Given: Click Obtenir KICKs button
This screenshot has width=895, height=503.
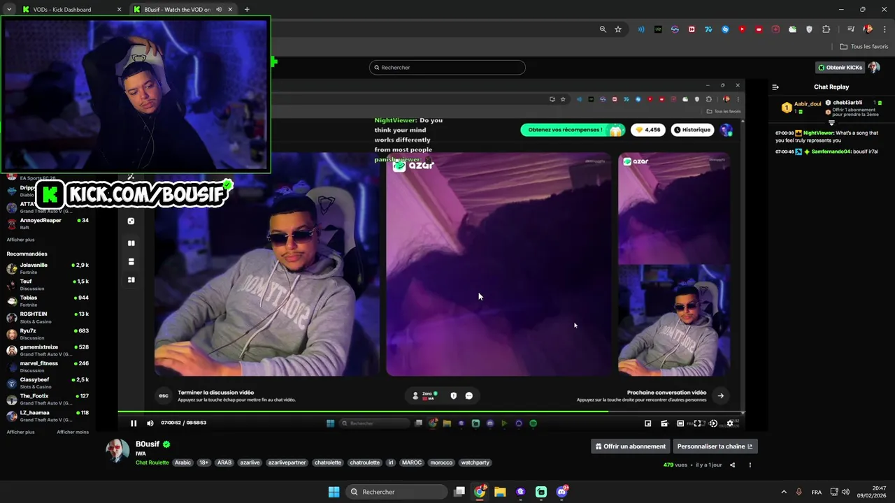Looking at the screenshot, I should (x=840, y=68).
